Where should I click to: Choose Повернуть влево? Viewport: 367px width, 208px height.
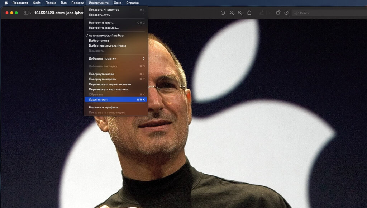[116, 74]
